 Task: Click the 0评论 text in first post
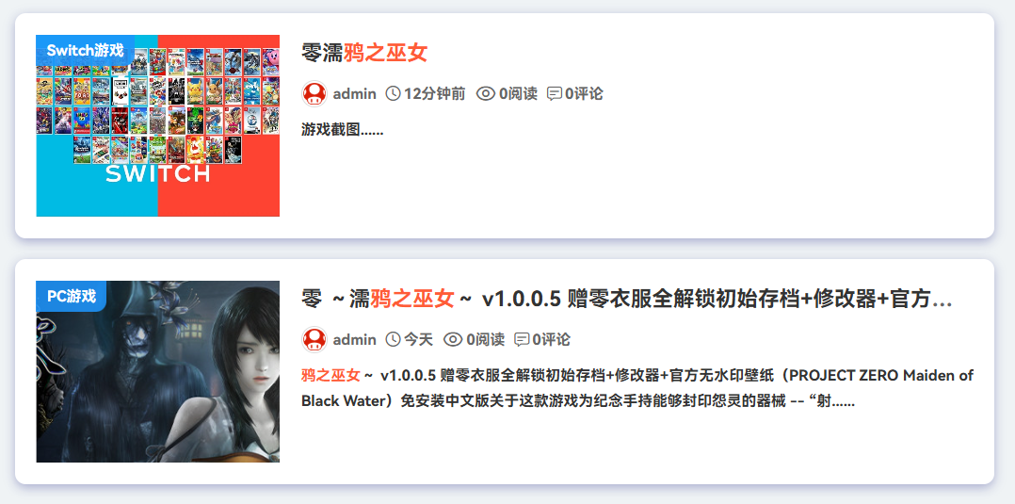[584, 94]
